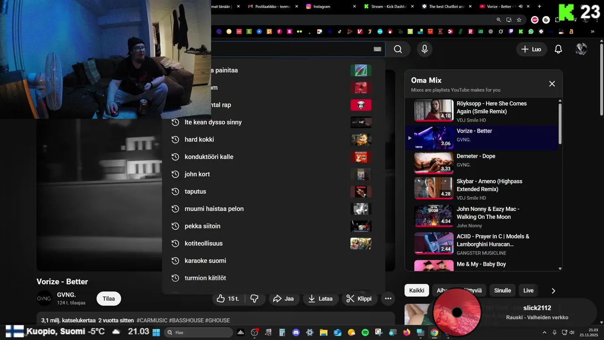Open the ABP adblock extension icon
The height and width of the screenshot is (340, 604).
[535, 20]
